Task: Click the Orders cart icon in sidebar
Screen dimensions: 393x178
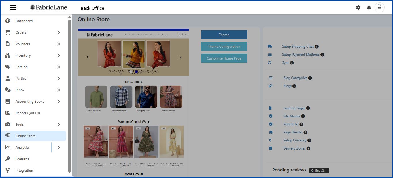Action: (x=8, y=32)
